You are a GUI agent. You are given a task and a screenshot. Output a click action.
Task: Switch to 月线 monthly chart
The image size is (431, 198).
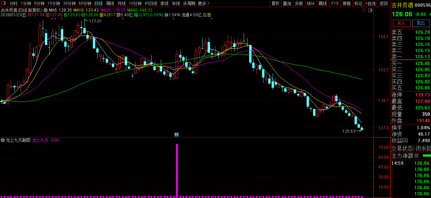click(121, 3)
